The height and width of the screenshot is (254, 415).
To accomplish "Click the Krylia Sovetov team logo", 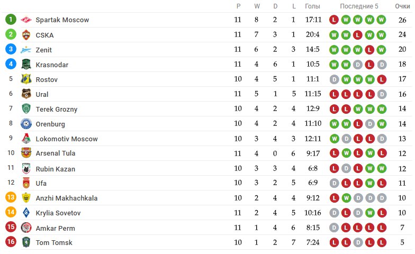I will click(x=26, y=213).
